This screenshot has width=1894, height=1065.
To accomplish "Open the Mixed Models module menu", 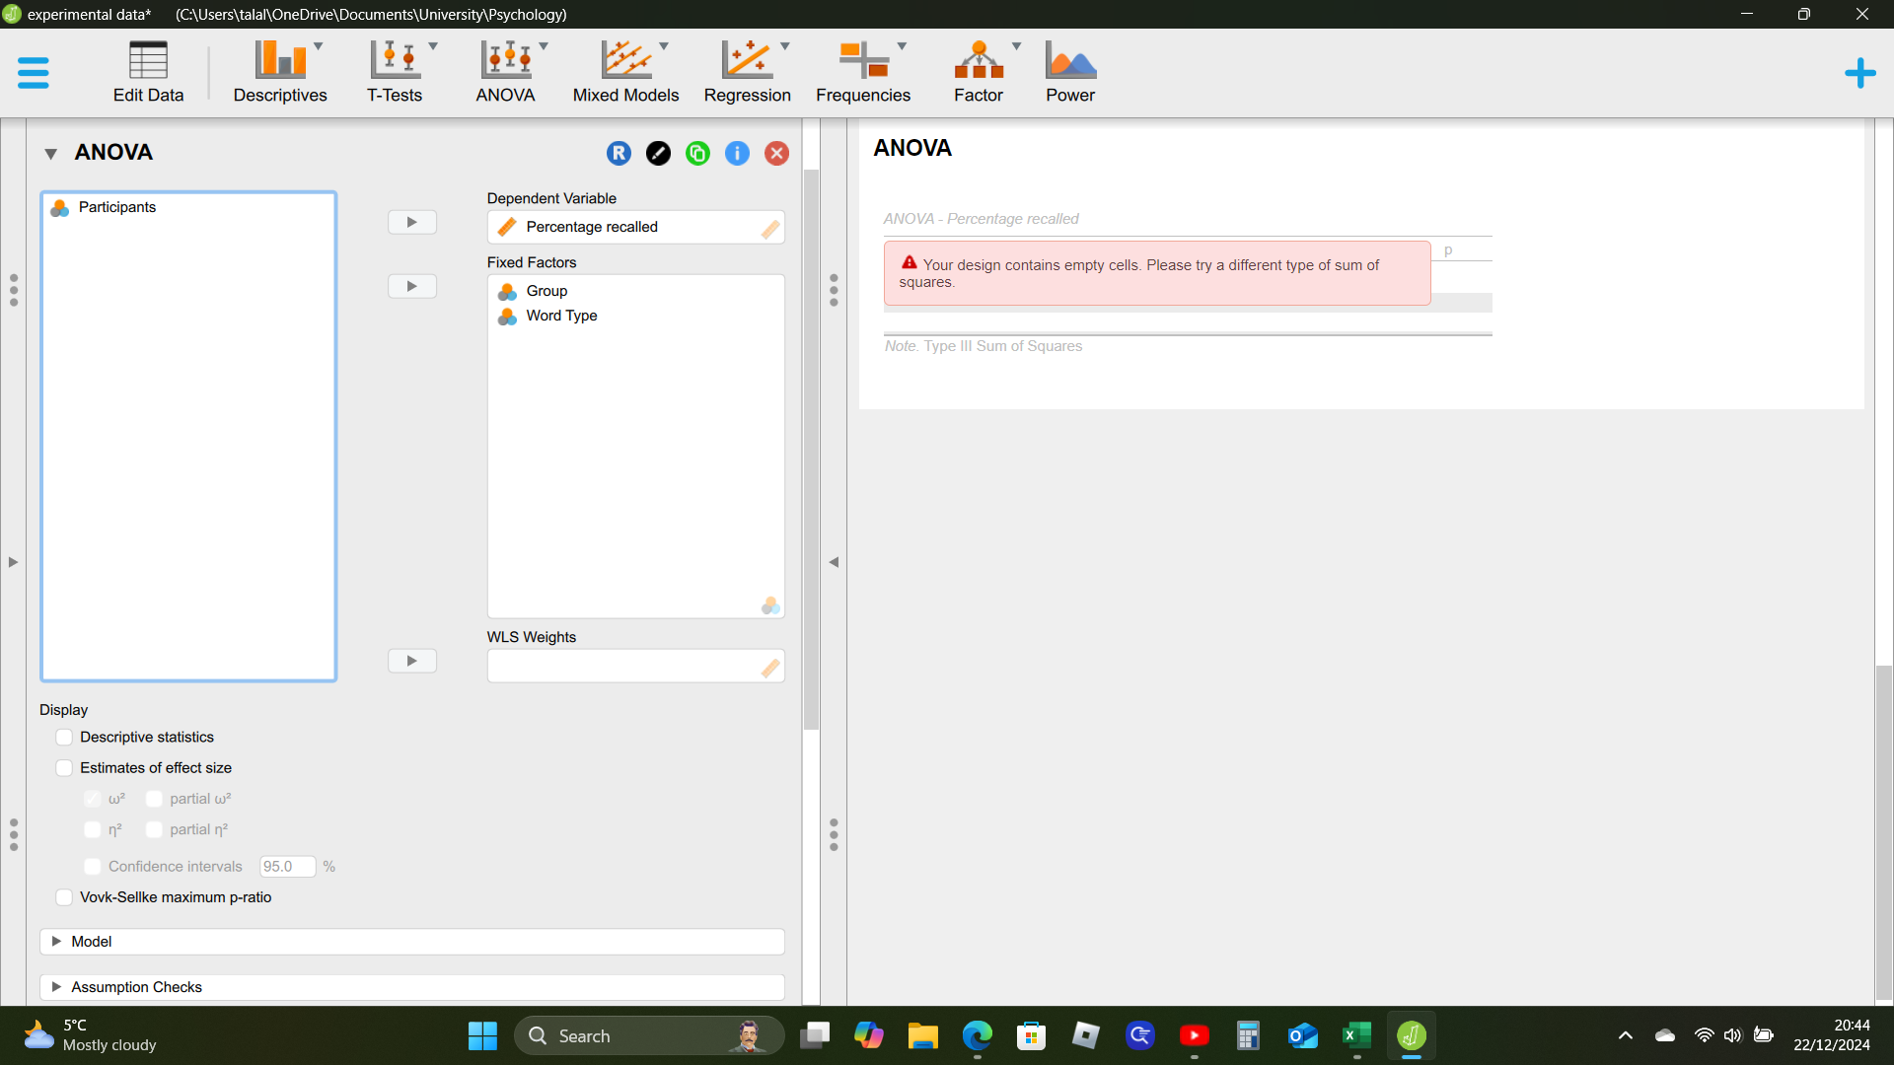I will coord(625,72).
